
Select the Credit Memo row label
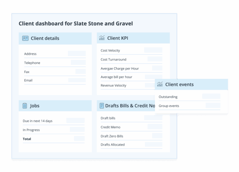(110, 127)
